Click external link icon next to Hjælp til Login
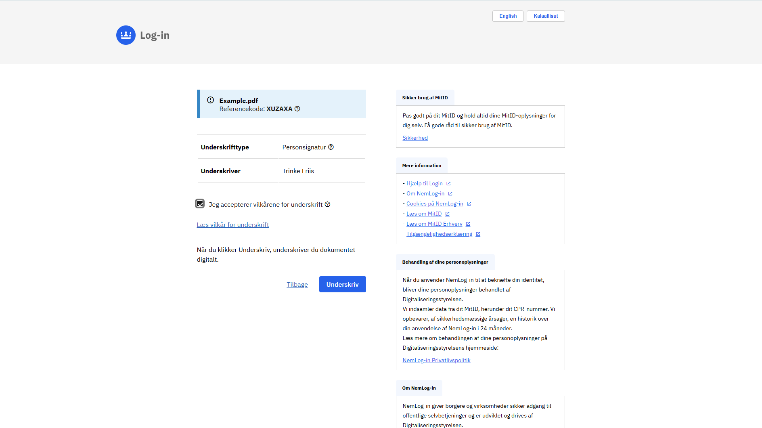Viewport: 762px width, 428px height. (x=448, y=184)
